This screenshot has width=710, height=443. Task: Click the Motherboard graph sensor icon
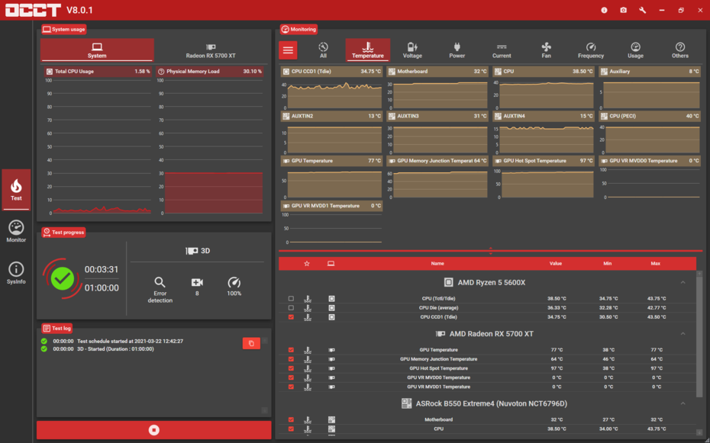click(392, 72)
